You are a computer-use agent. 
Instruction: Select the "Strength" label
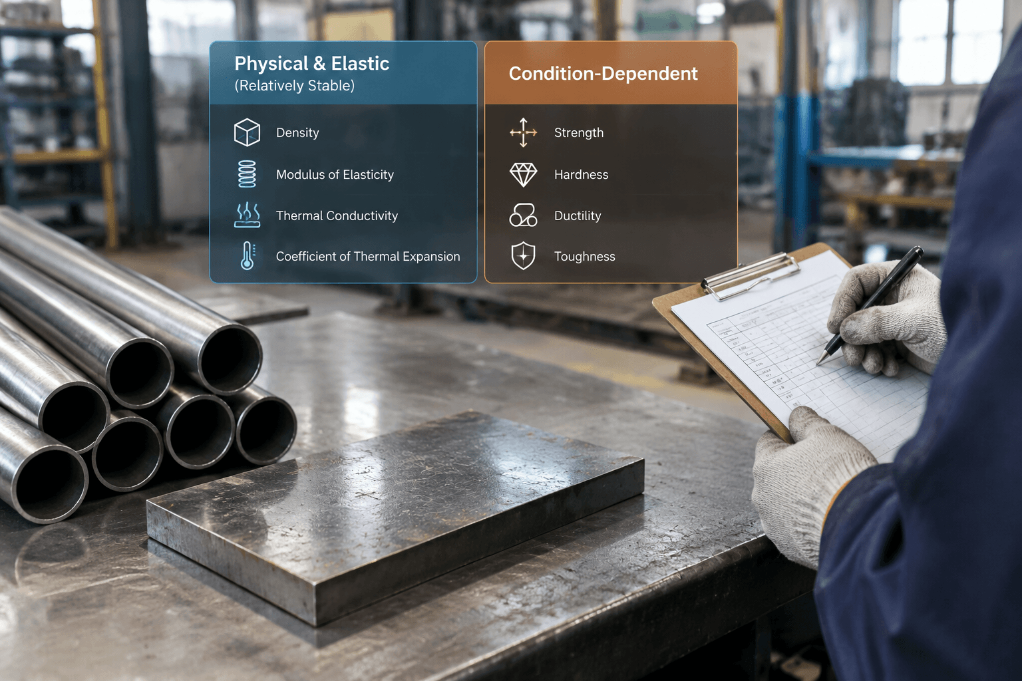click(579, 133)
